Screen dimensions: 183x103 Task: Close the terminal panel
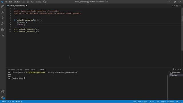[181, 69]
